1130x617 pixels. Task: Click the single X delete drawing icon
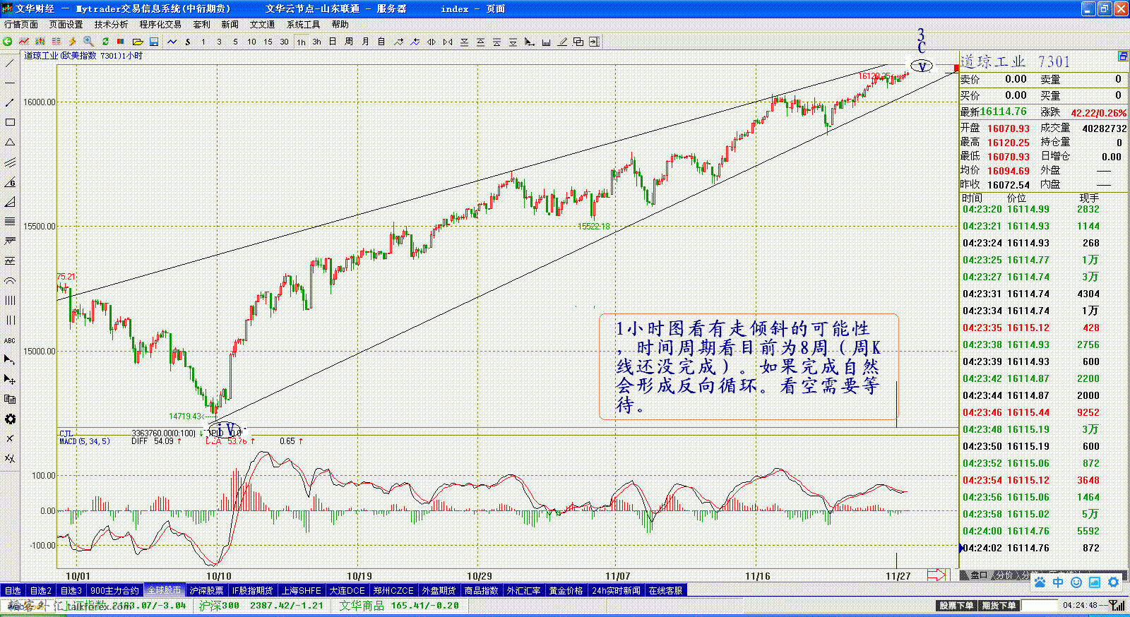(x=10, y=438)
